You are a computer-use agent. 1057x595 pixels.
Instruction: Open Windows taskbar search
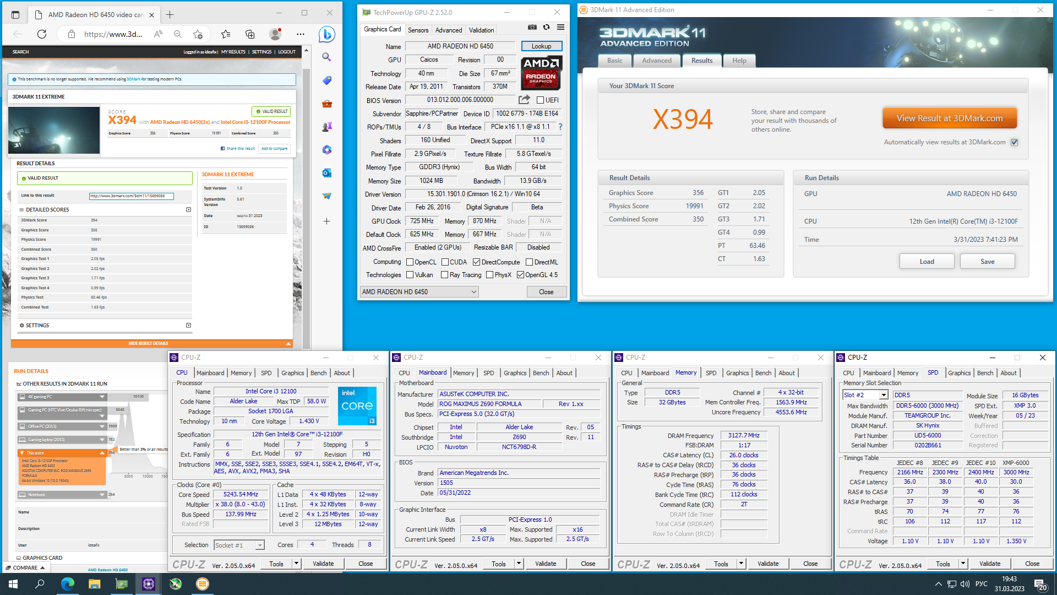[40, 584]
